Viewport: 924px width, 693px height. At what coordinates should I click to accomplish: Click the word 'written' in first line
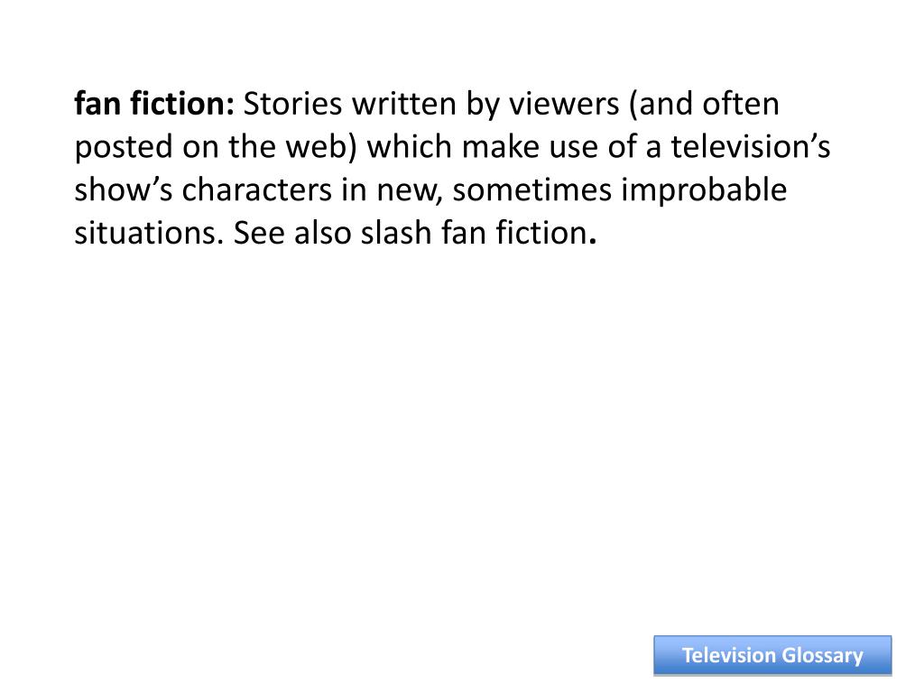click(404, 104)
